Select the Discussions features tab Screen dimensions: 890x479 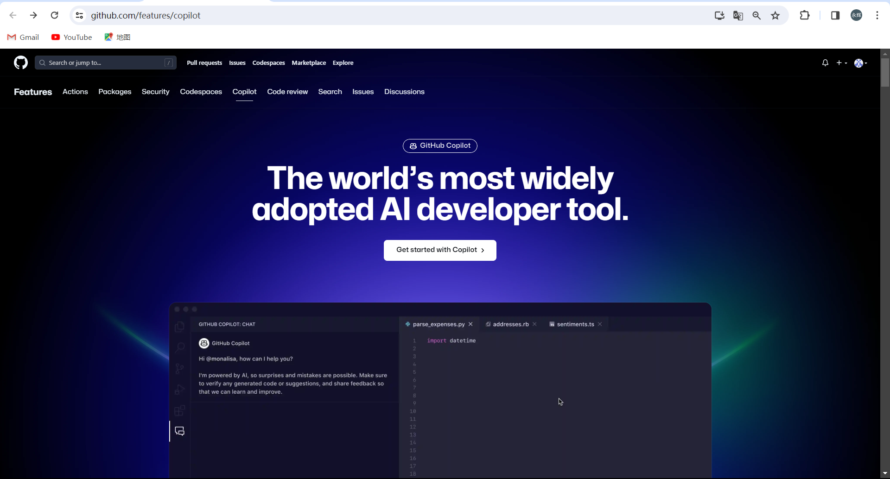pos(404,92)
